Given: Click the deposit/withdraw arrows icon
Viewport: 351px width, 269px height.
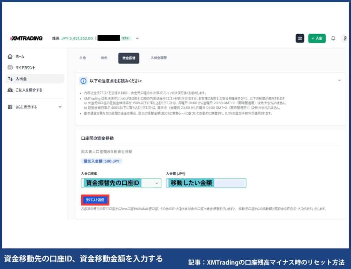Looking at the screenshot, I should pyautogui.click(x=10, y=79).
